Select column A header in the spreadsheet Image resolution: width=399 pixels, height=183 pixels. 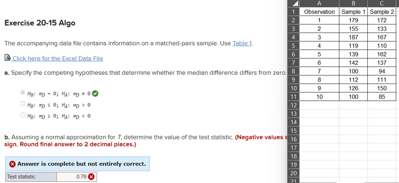[319, 3]
